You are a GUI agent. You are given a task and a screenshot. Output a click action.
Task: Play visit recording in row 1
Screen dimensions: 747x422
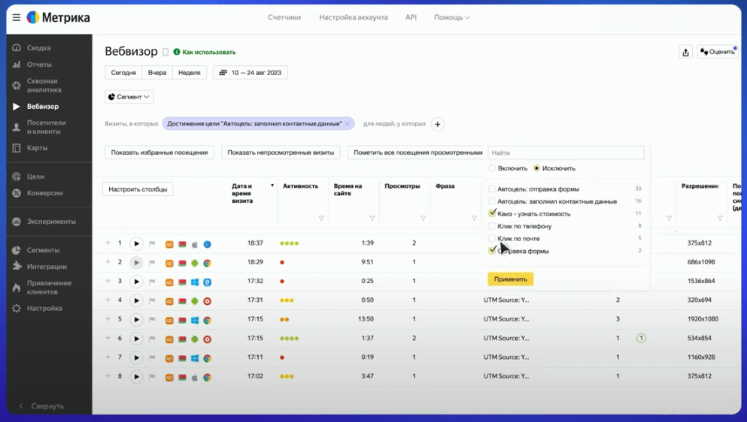[x=136, y=243]
